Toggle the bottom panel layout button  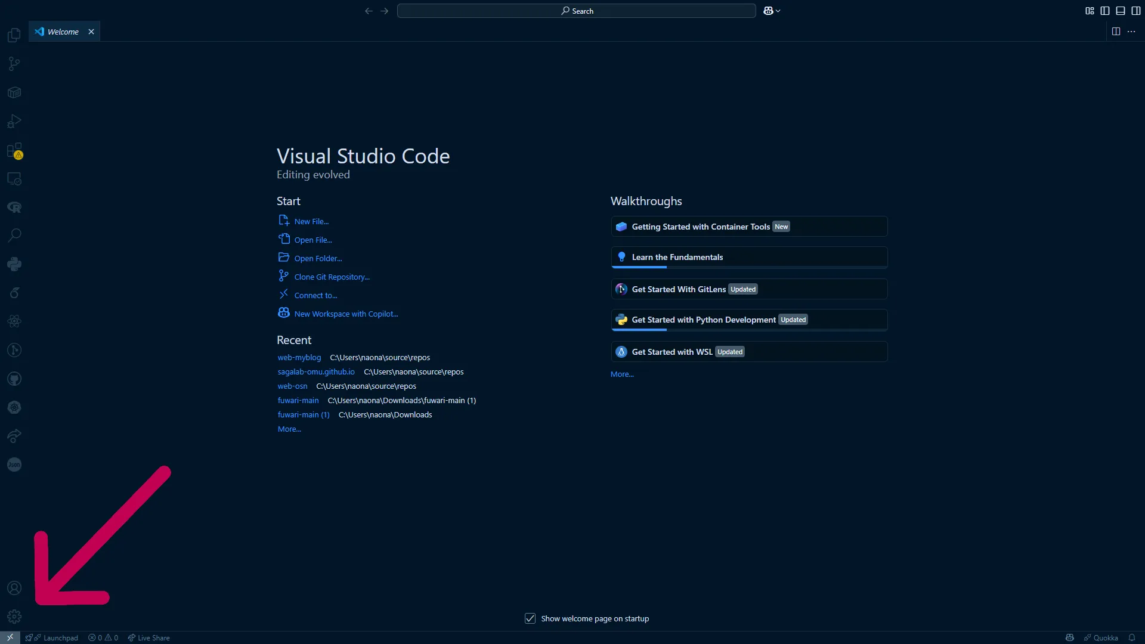tap(1121, 11)
